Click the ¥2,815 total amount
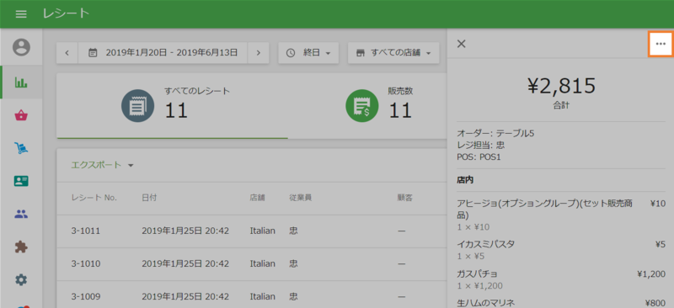Viewport: 674px width, 308px height. tap(561, 86)
